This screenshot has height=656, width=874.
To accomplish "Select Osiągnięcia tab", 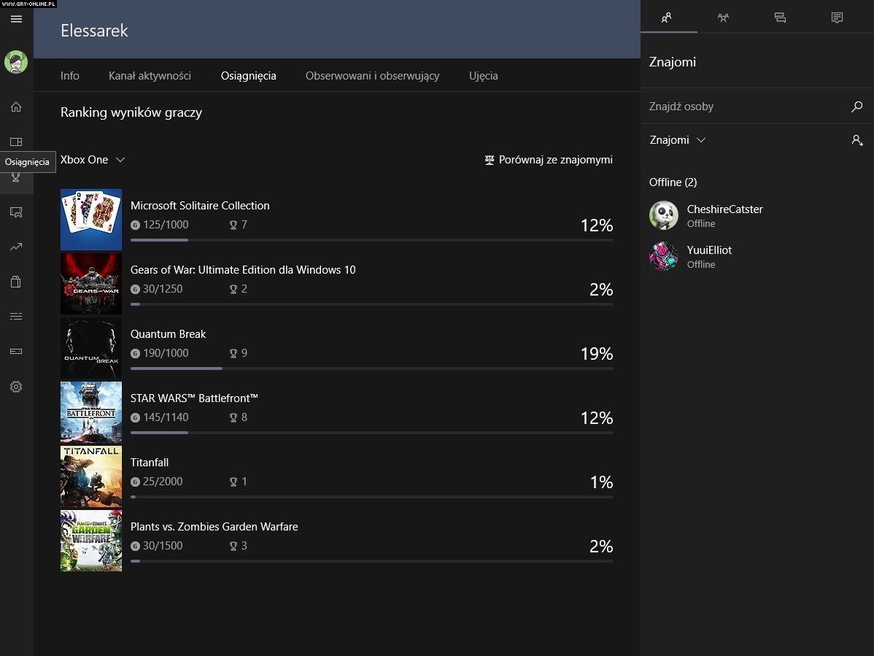I will 249,77.
